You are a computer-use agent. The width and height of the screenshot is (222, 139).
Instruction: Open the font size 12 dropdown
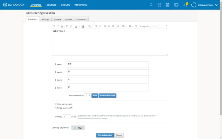point(155,26)
